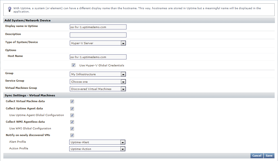The image size is (278, 161).
Task: Toggle Use Hyper-V Global Credentials checkbox
Action: (x=74, y=65)
